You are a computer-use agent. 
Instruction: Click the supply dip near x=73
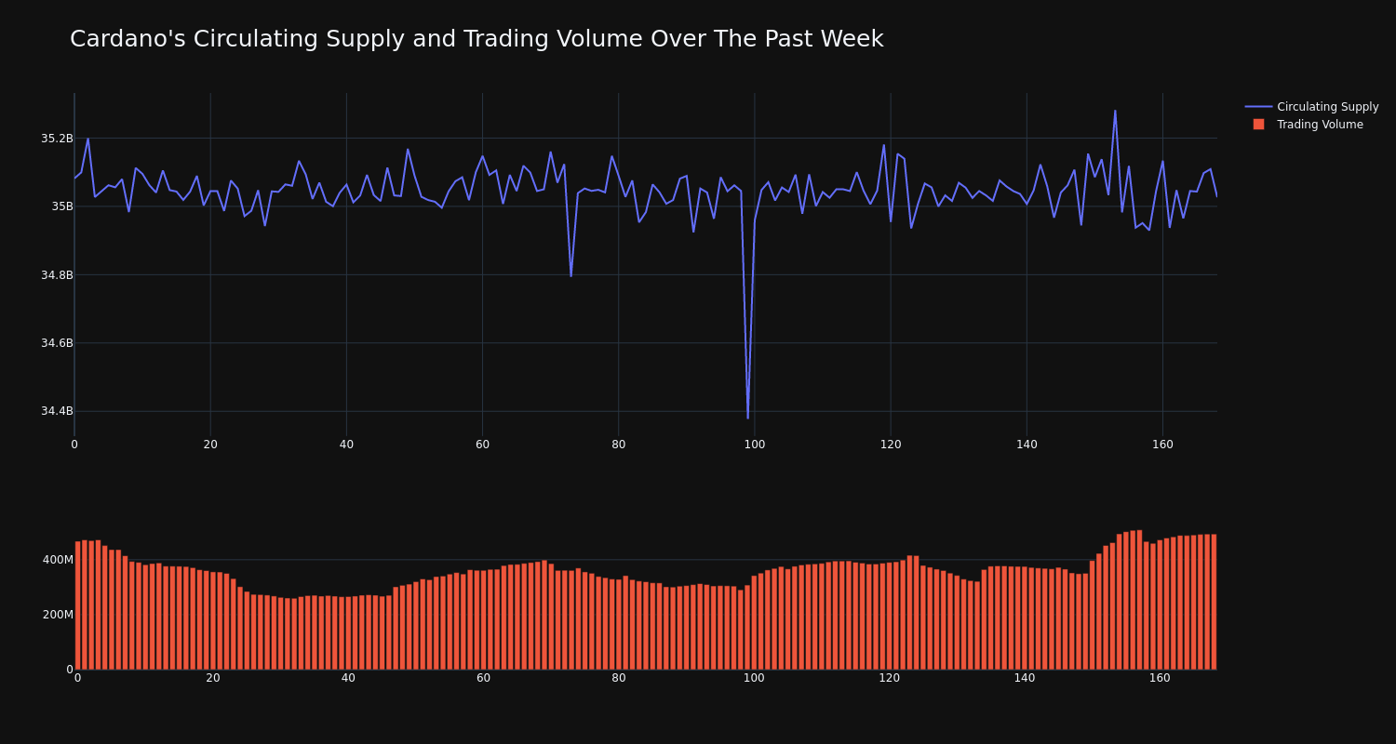tap(570, 275)
